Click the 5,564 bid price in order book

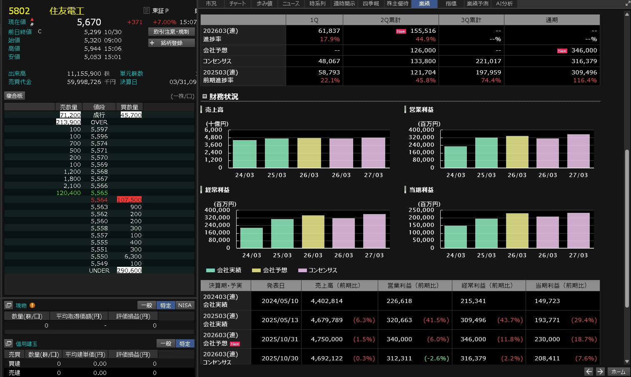coord(99,200)
